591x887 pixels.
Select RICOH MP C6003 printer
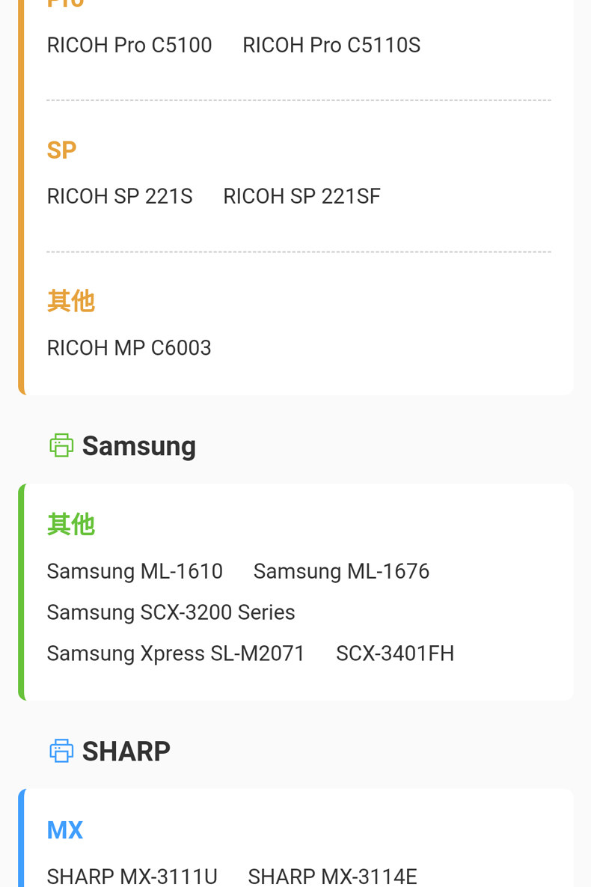129,347
